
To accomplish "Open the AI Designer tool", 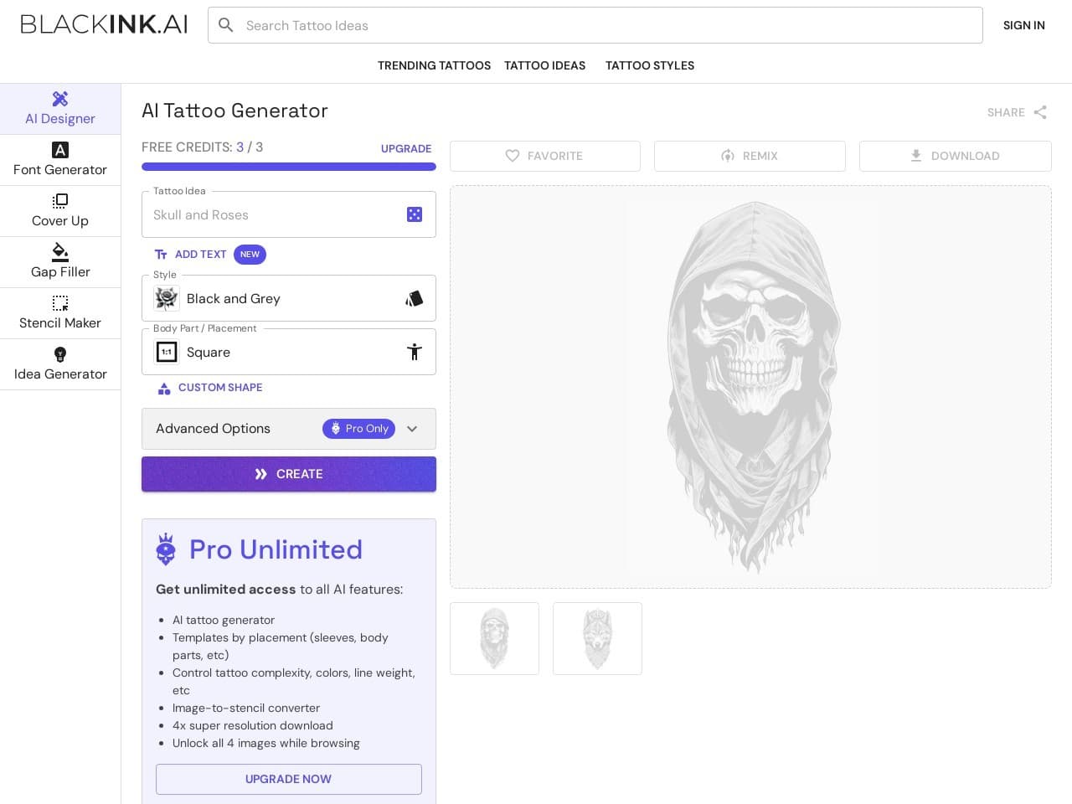I will pyautogui.click(x=60, y=109).
